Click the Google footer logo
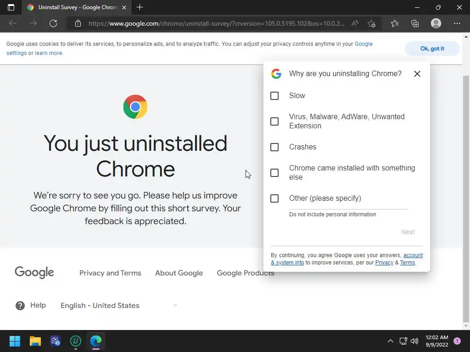 coord(34,272)
